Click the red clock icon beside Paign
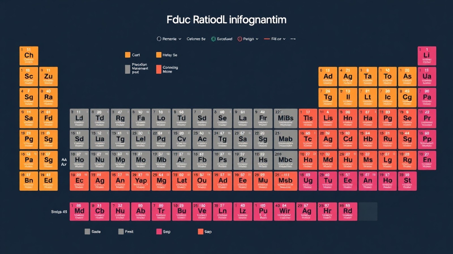This screenshot has height=254, width=453. 240,39
